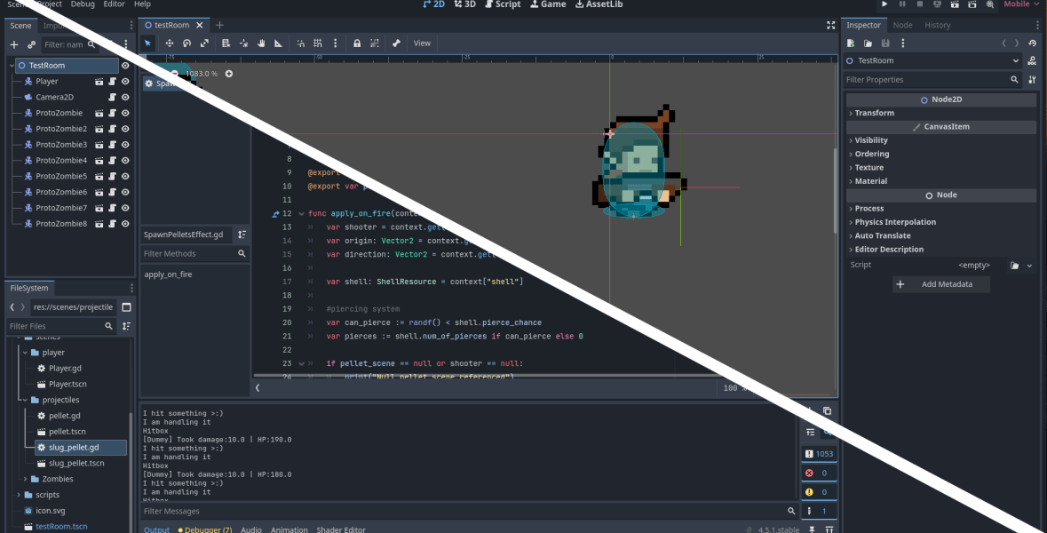
Task: Open the Mobile renderer dropdown
Action: [1021, 4]
